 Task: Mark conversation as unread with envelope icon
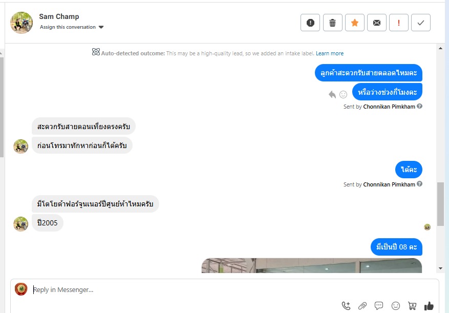point(376,23)
